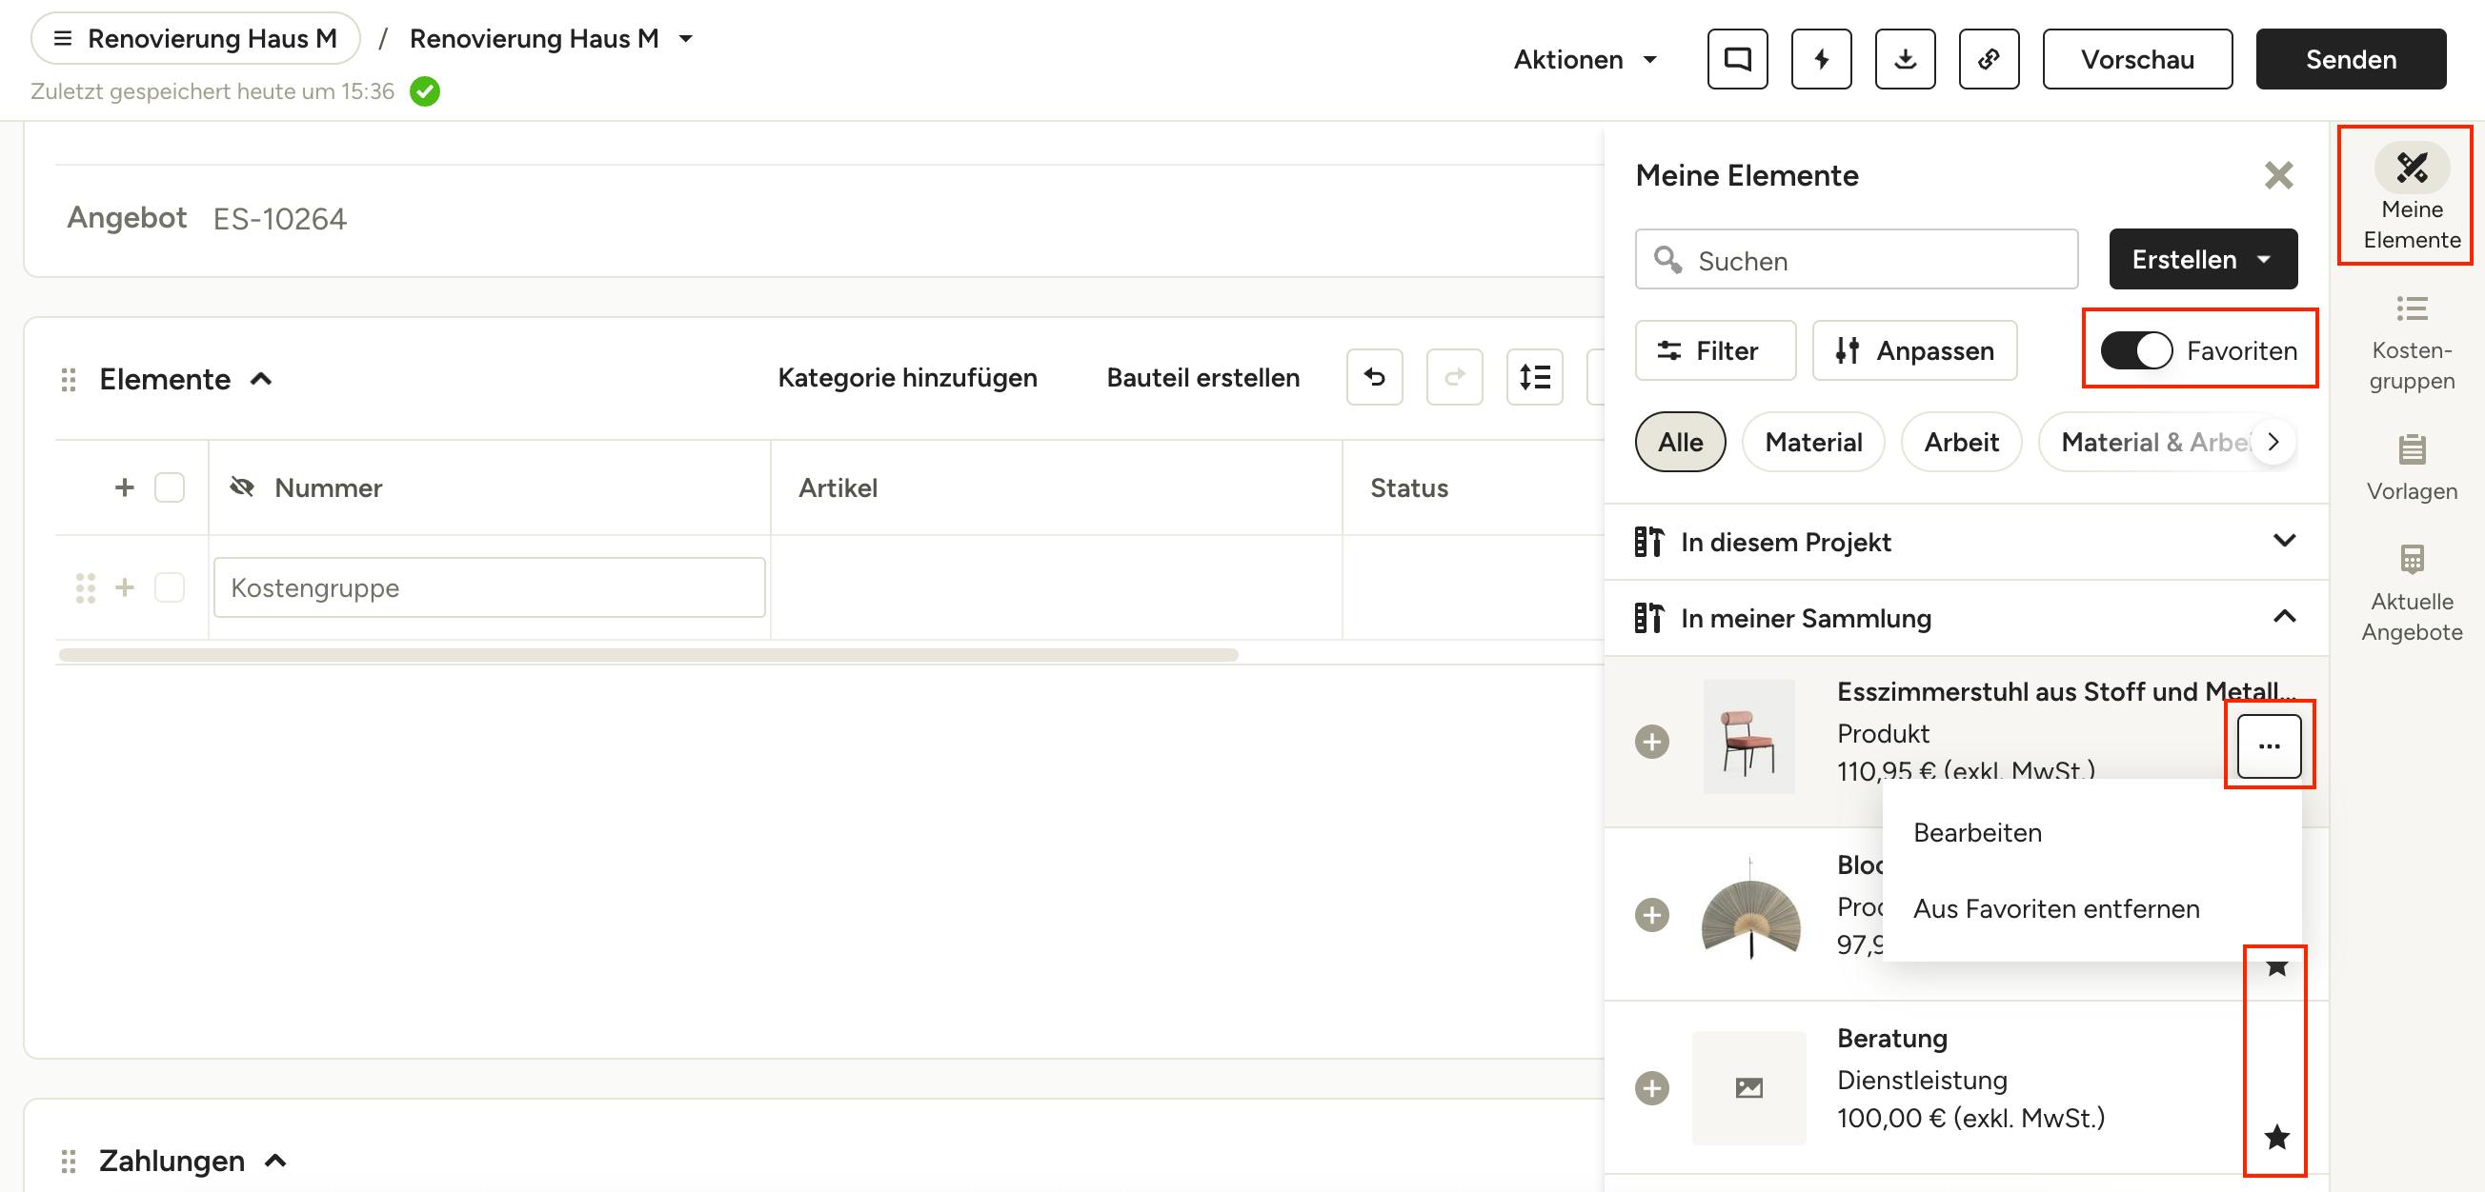Select the Material filter tab
Screen dimensions: 2485x1192
tap(1812, 443)
